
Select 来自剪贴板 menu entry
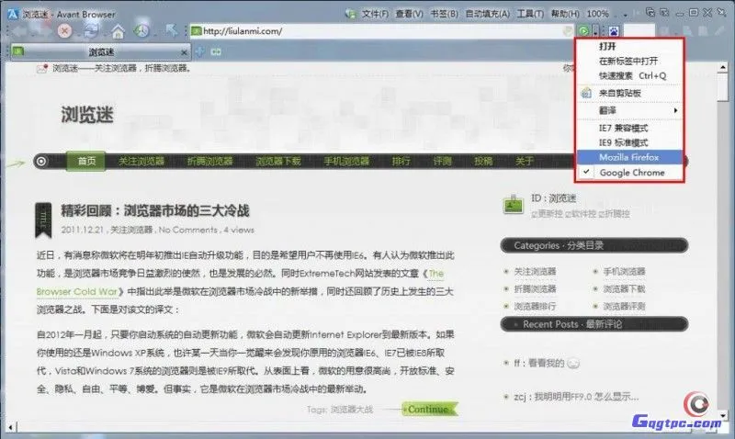pos(629,93)
